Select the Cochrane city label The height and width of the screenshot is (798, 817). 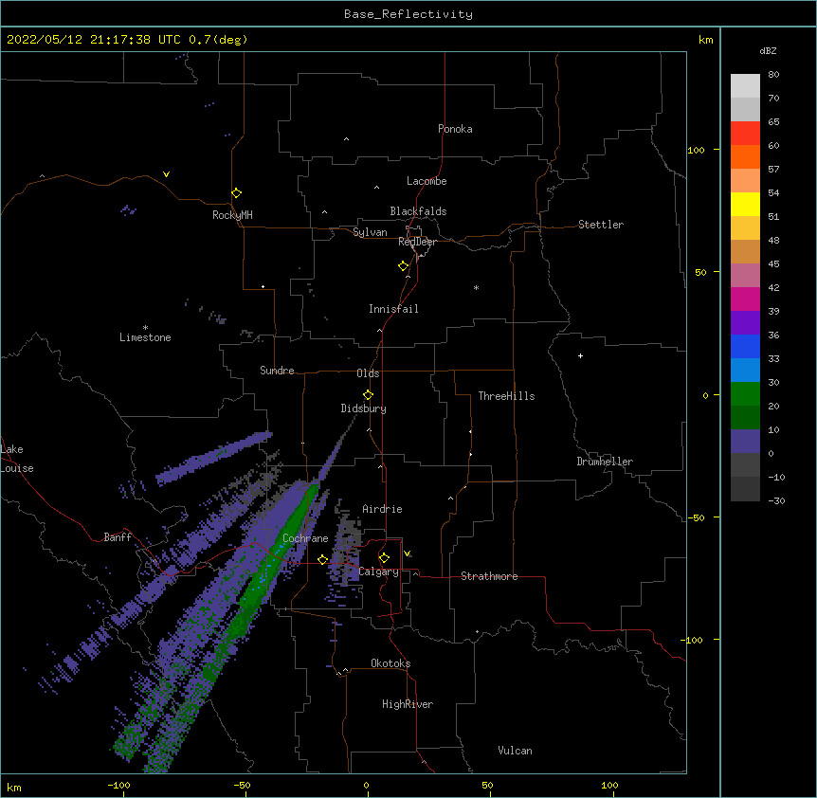click(305, 538)
